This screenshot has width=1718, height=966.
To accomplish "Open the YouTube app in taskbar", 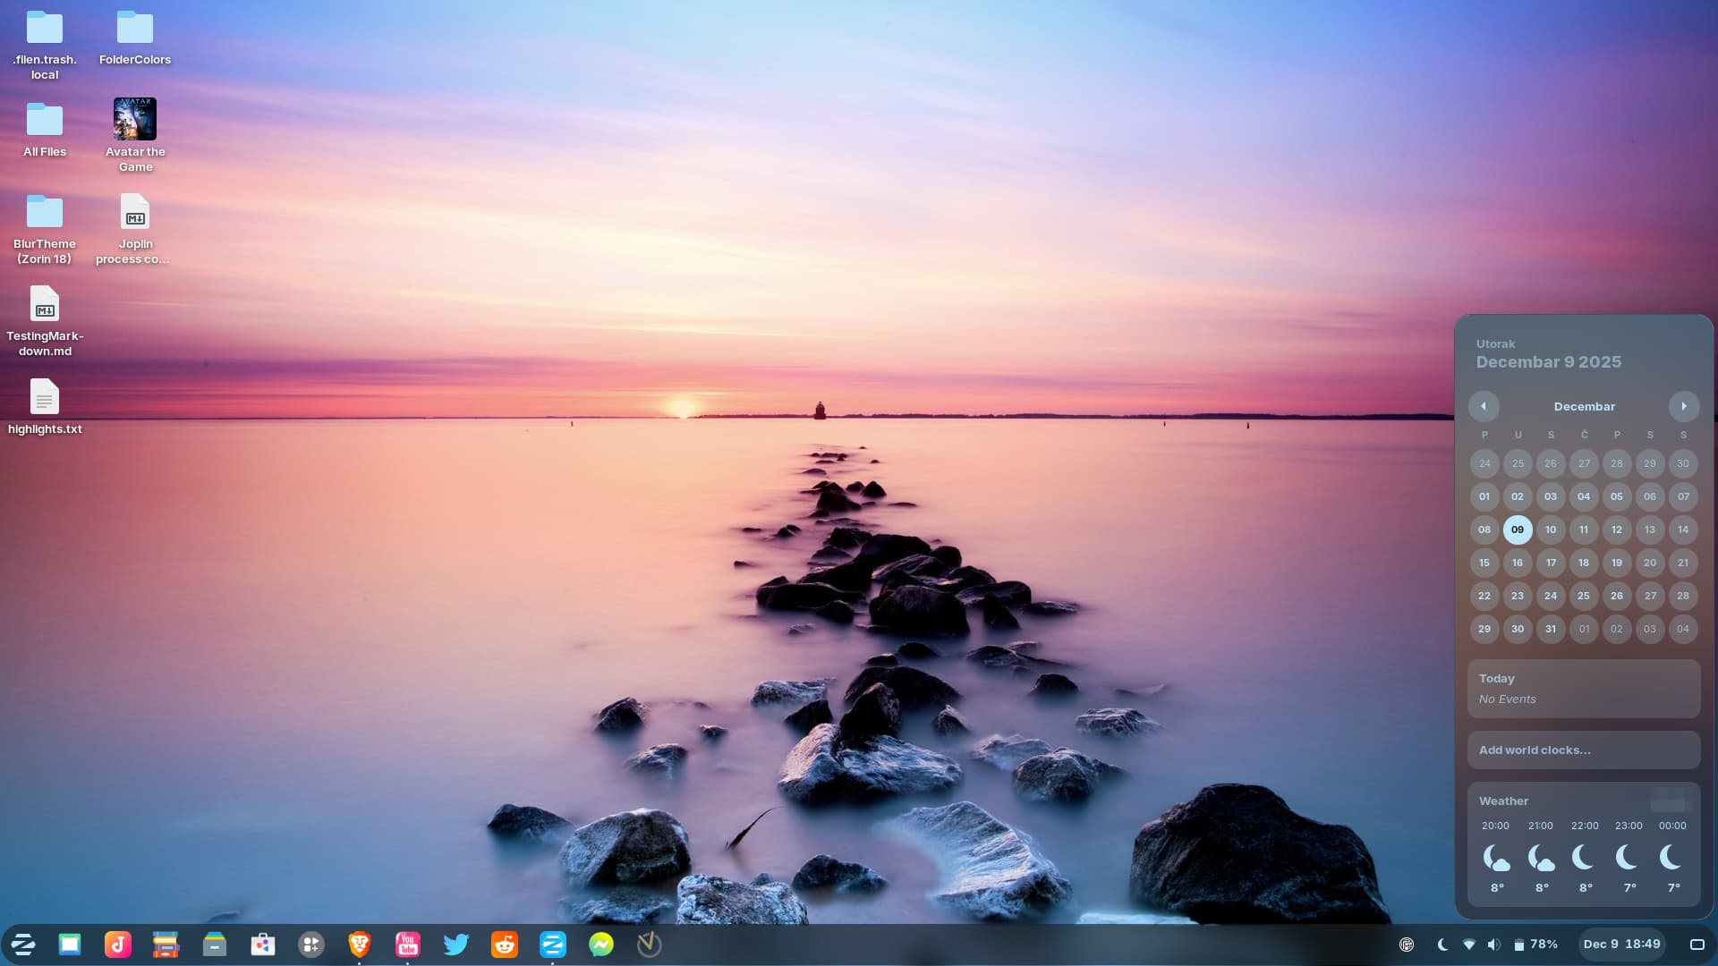I will [x=408, y=945].
